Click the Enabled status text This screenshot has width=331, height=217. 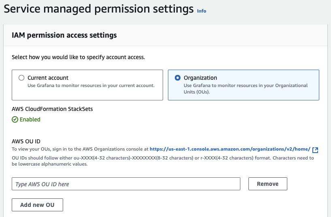click(x=30, y=119)
